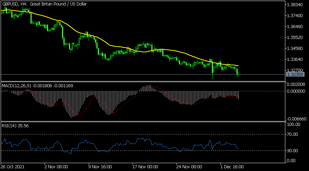Click the current price tag 1.32359
Viewport: 309px width, 171px height.
point(295,75)
